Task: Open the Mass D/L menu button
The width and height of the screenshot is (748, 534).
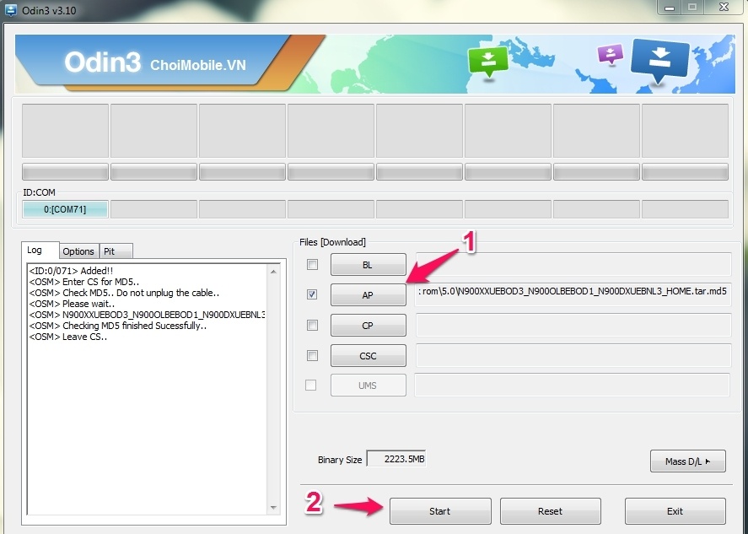Action: point(688,461)
